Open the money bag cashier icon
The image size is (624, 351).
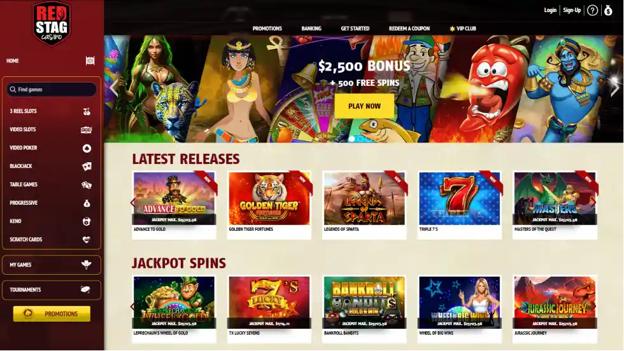[608, 10]
